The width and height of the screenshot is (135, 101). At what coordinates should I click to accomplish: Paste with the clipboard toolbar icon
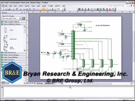pos(27,9)
